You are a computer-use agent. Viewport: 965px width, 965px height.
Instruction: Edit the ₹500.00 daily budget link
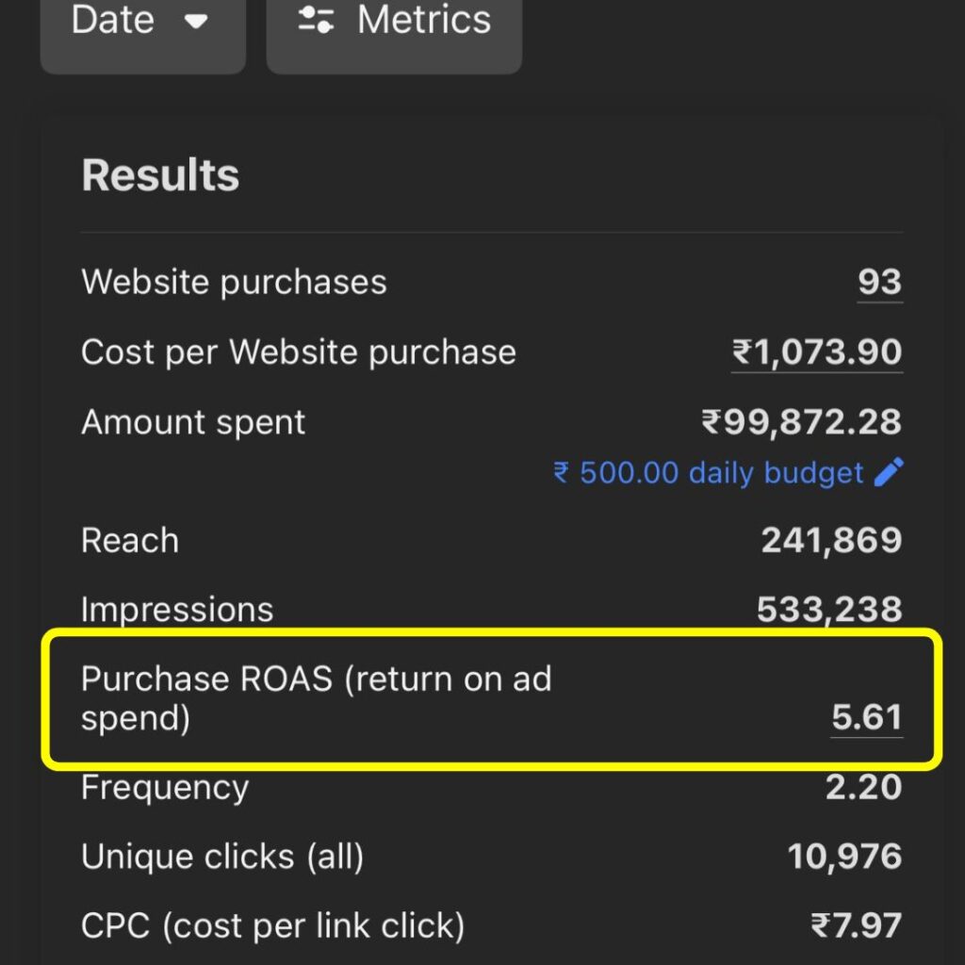[708, 472]
